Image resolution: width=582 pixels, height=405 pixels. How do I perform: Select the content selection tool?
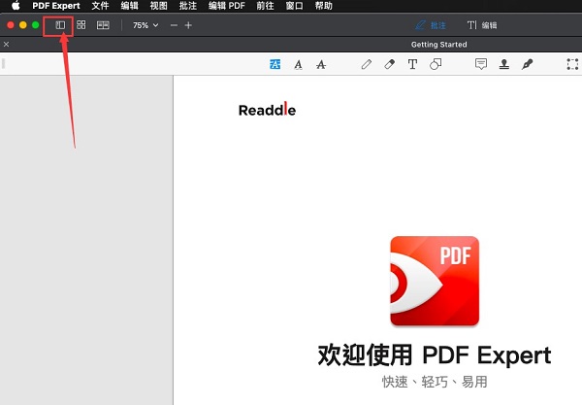click(x=572, y=64)
